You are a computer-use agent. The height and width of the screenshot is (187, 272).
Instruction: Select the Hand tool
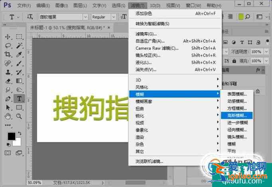click(8, 116)
